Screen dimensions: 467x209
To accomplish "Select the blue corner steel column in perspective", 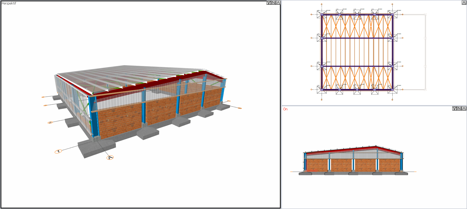I will (x=93, y=116).
